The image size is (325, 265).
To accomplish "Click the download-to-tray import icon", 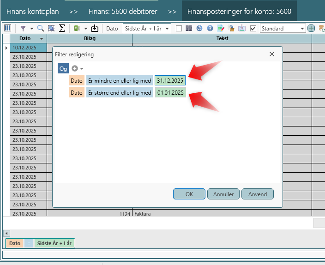I will click(95, 28).
